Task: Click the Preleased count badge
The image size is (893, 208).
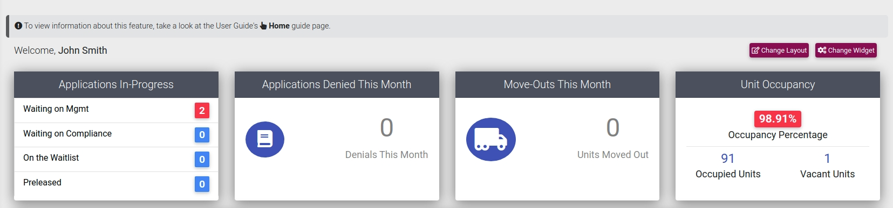Action: coord(202,184)
